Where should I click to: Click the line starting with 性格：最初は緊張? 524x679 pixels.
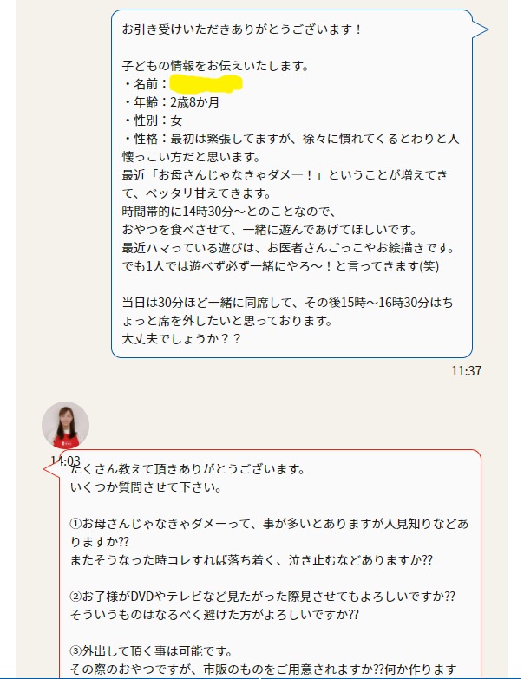point(291,139)
